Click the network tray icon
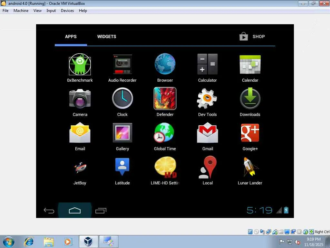This screenshot has height=248, width=330. [290, 242]
